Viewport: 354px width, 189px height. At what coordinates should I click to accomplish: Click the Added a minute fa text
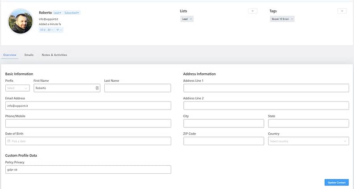pyautogui.click(x=49, y=24)
